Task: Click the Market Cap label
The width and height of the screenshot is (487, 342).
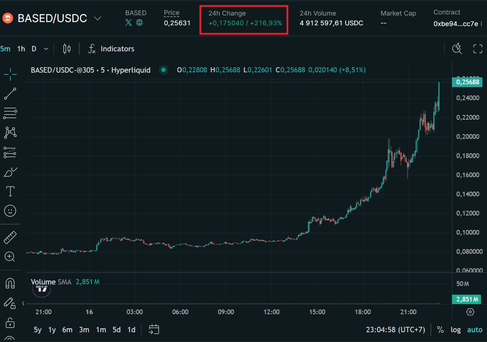Action: click(x=398, y=13)
